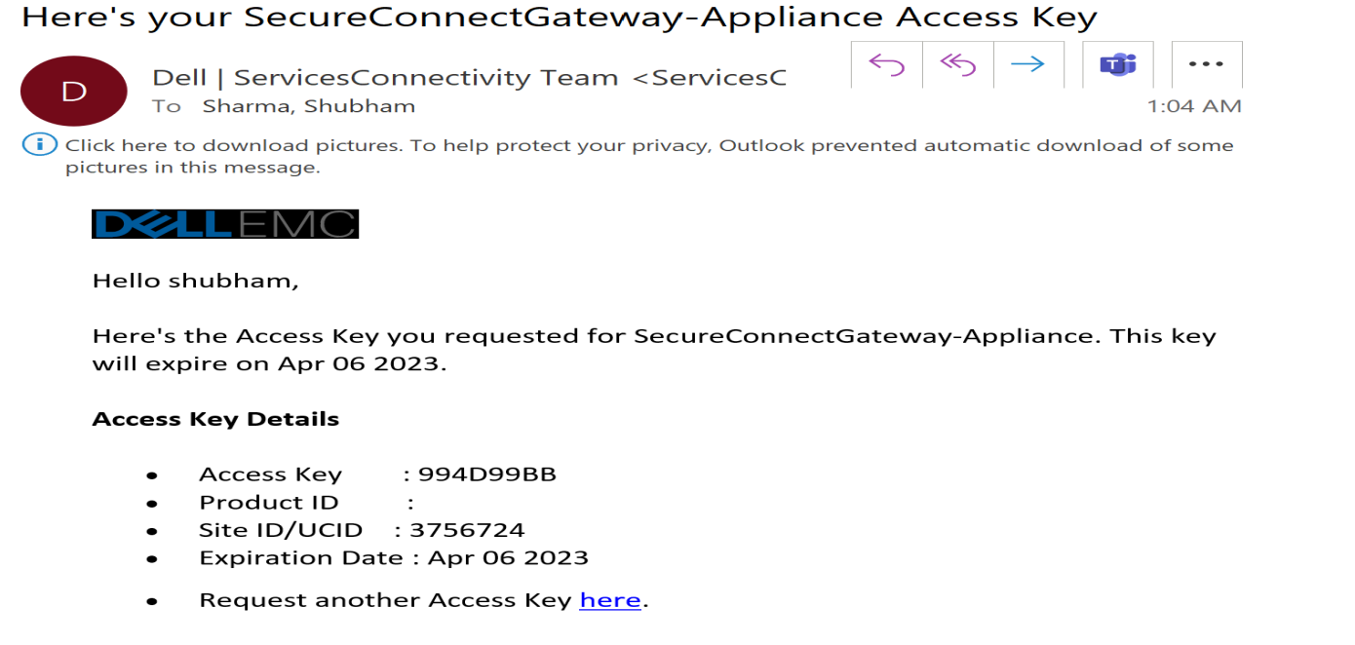Screen dimensions: 1355x645
Task: Click the Expiration Date bullet line
Action: coord(394,558)
